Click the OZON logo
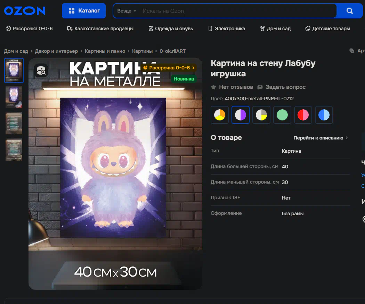The image size is (365, 304). tap(25, 11)
